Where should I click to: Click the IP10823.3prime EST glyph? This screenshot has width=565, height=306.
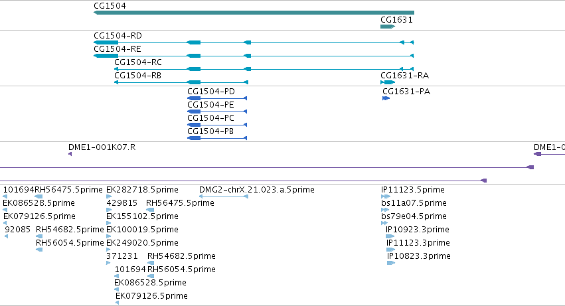tap(391, 263)
